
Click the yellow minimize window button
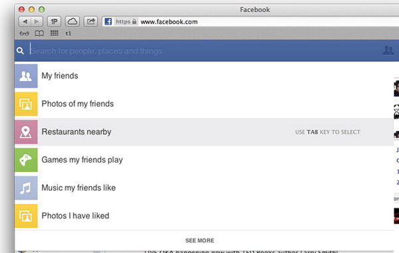31,10
